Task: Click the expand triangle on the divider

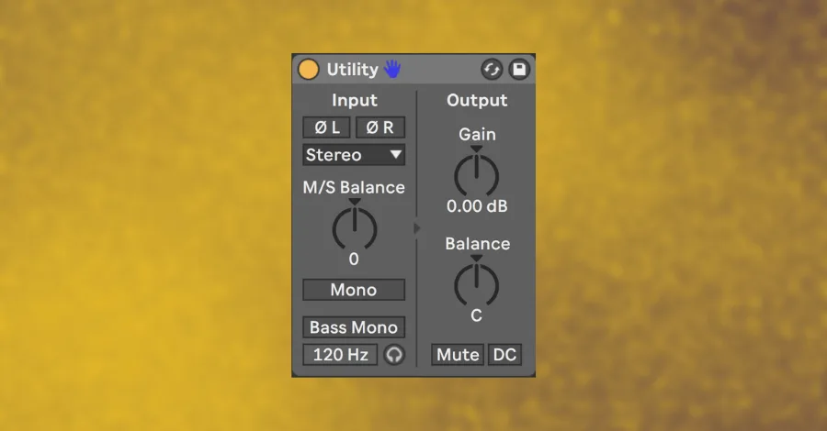Action: pyautogui.click(x=416, y=228)
